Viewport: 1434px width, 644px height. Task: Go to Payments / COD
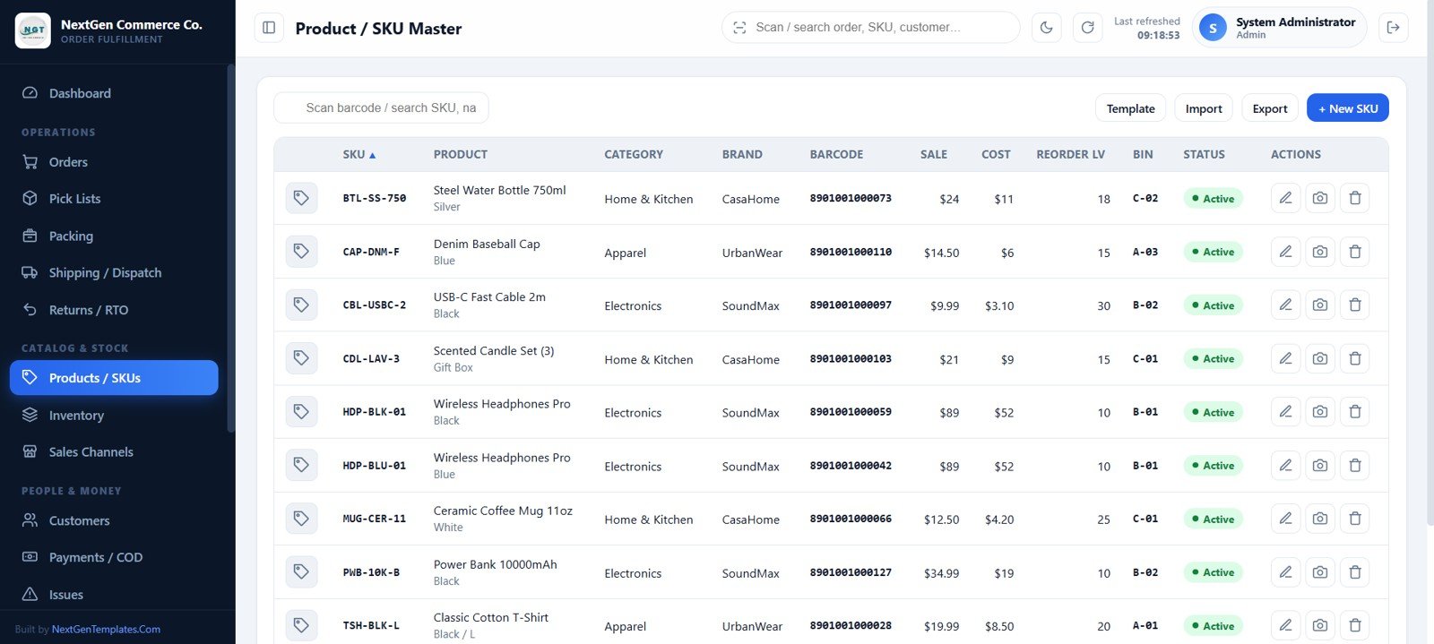coord(114,557)
